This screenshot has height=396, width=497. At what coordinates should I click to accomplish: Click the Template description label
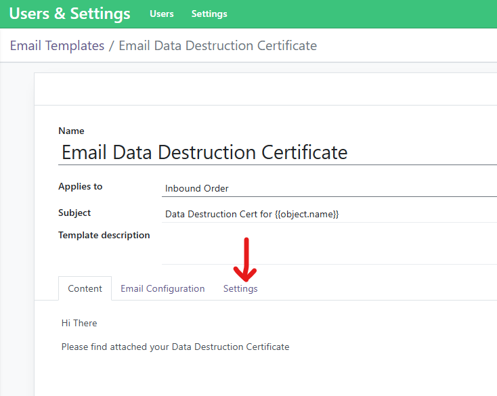click(x=104, y=235)
